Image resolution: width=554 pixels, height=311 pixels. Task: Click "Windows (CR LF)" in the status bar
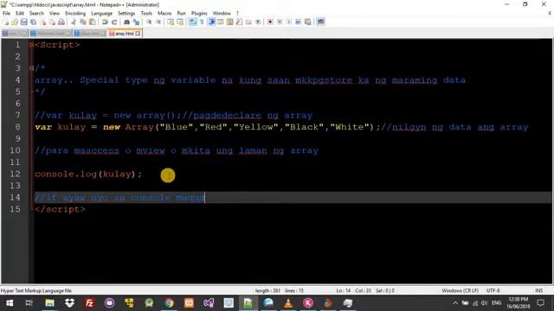pos(460,291)
